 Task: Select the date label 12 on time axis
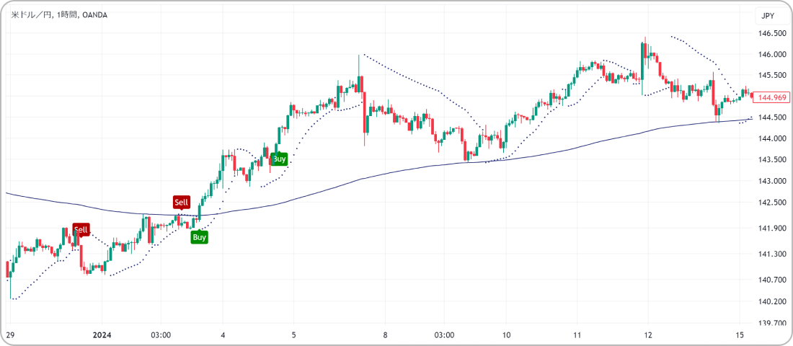click(x=647, y=335)
